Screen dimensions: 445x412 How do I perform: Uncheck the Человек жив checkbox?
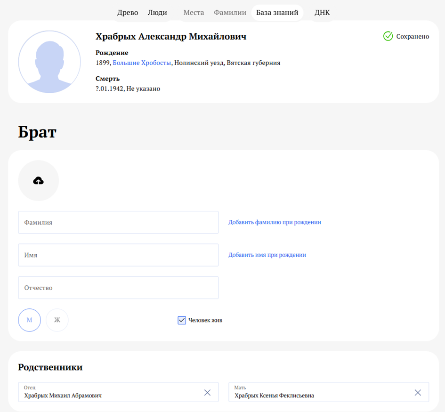[x=182, y=320]
